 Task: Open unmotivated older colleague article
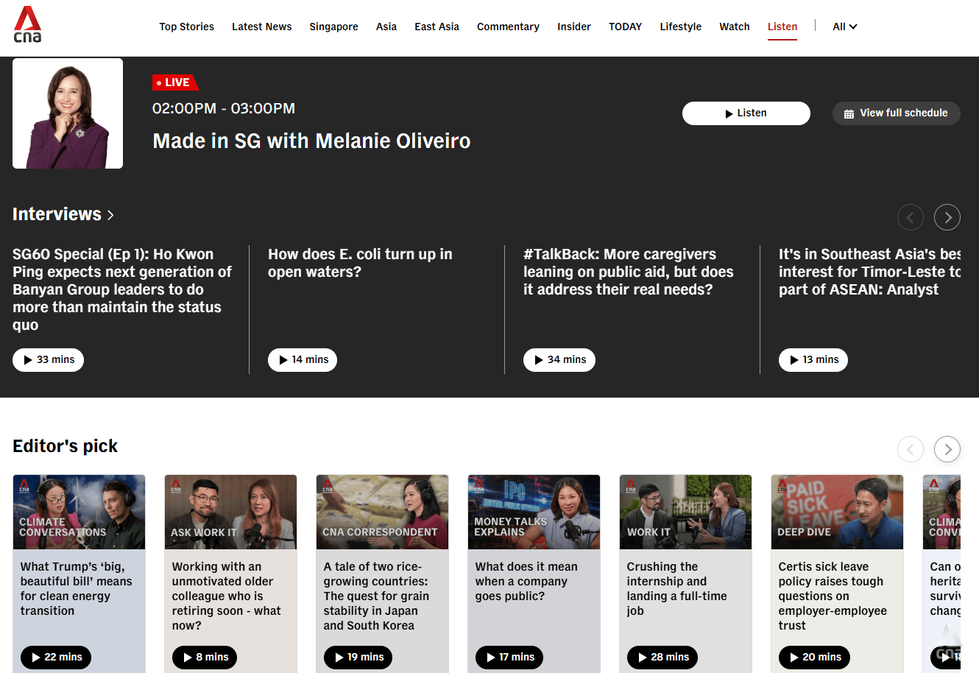tap(227, 596)
